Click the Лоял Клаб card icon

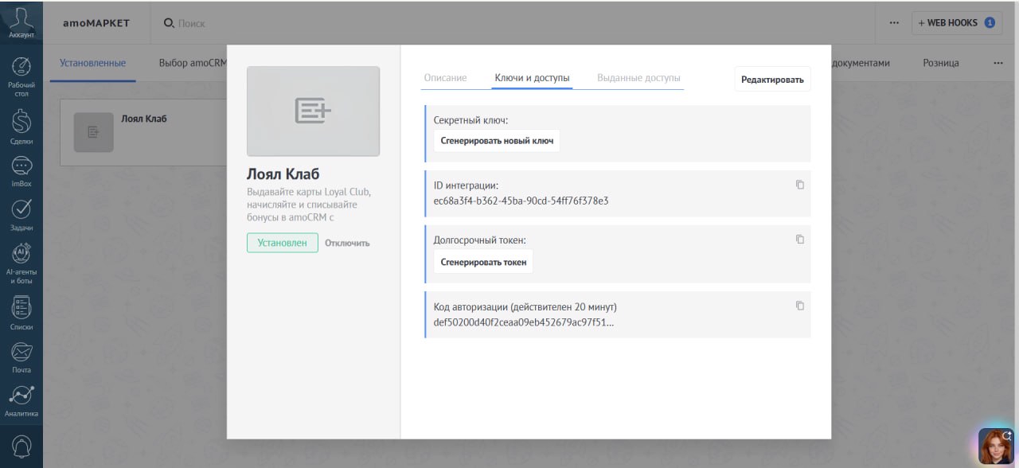click(x=94, y=132)
